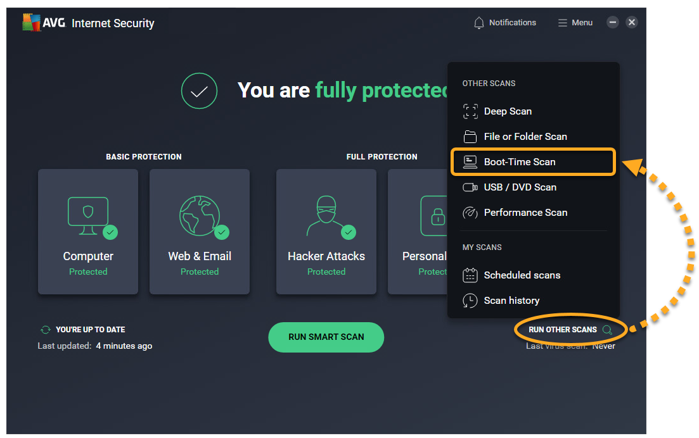Click the AVG logo

(32, 23)
